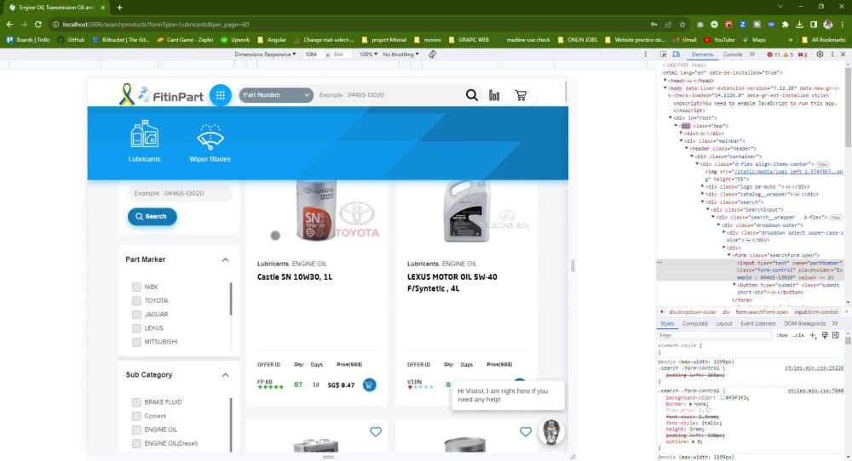Toggle computed styles sidebar icon

836,335
